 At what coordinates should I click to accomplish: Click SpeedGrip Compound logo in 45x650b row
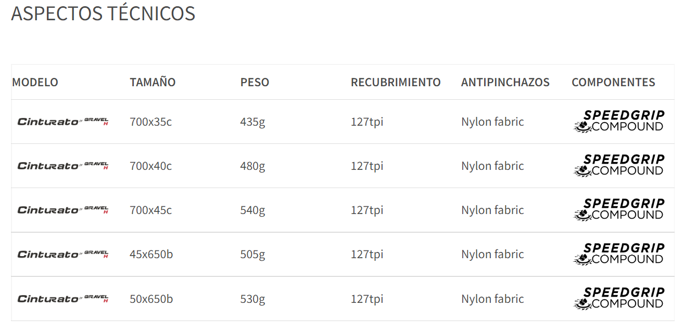619,254
